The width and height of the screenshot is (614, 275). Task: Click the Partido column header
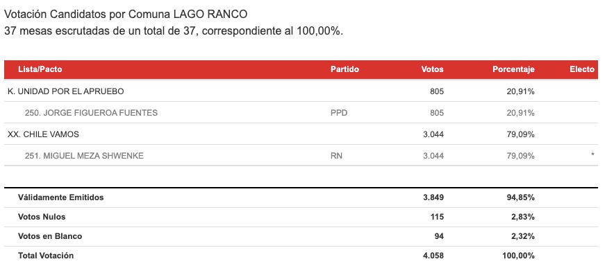(345, 69)
